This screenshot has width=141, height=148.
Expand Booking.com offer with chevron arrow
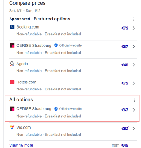134,28
